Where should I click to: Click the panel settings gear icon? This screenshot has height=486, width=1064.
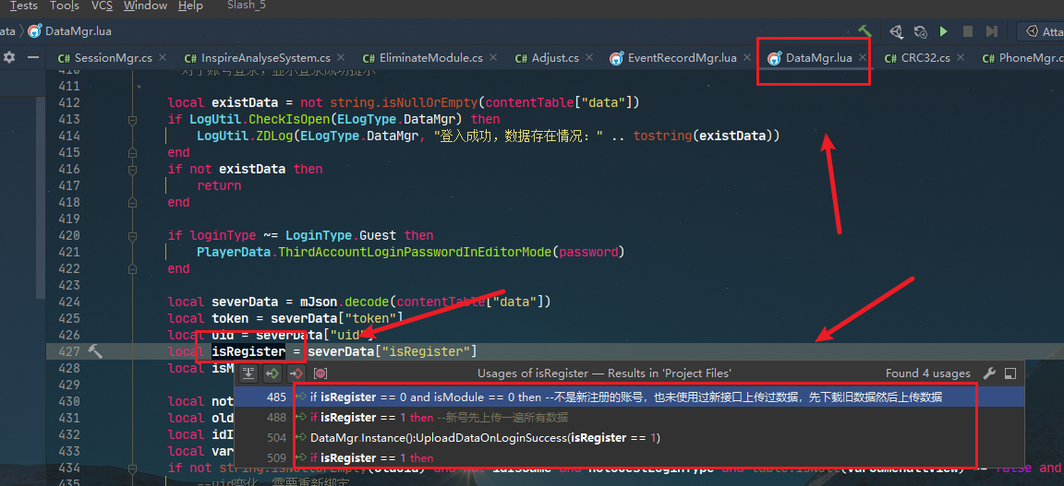click(9, 57)
